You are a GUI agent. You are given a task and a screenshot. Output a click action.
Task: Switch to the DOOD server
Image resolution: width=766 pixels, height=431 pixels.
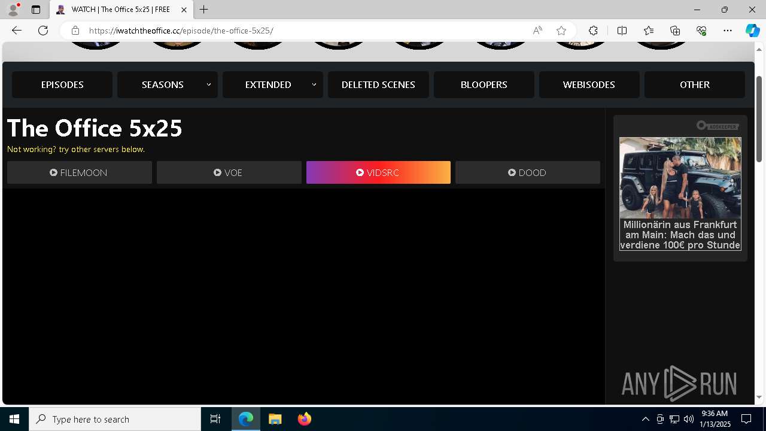tap(528, 172)
